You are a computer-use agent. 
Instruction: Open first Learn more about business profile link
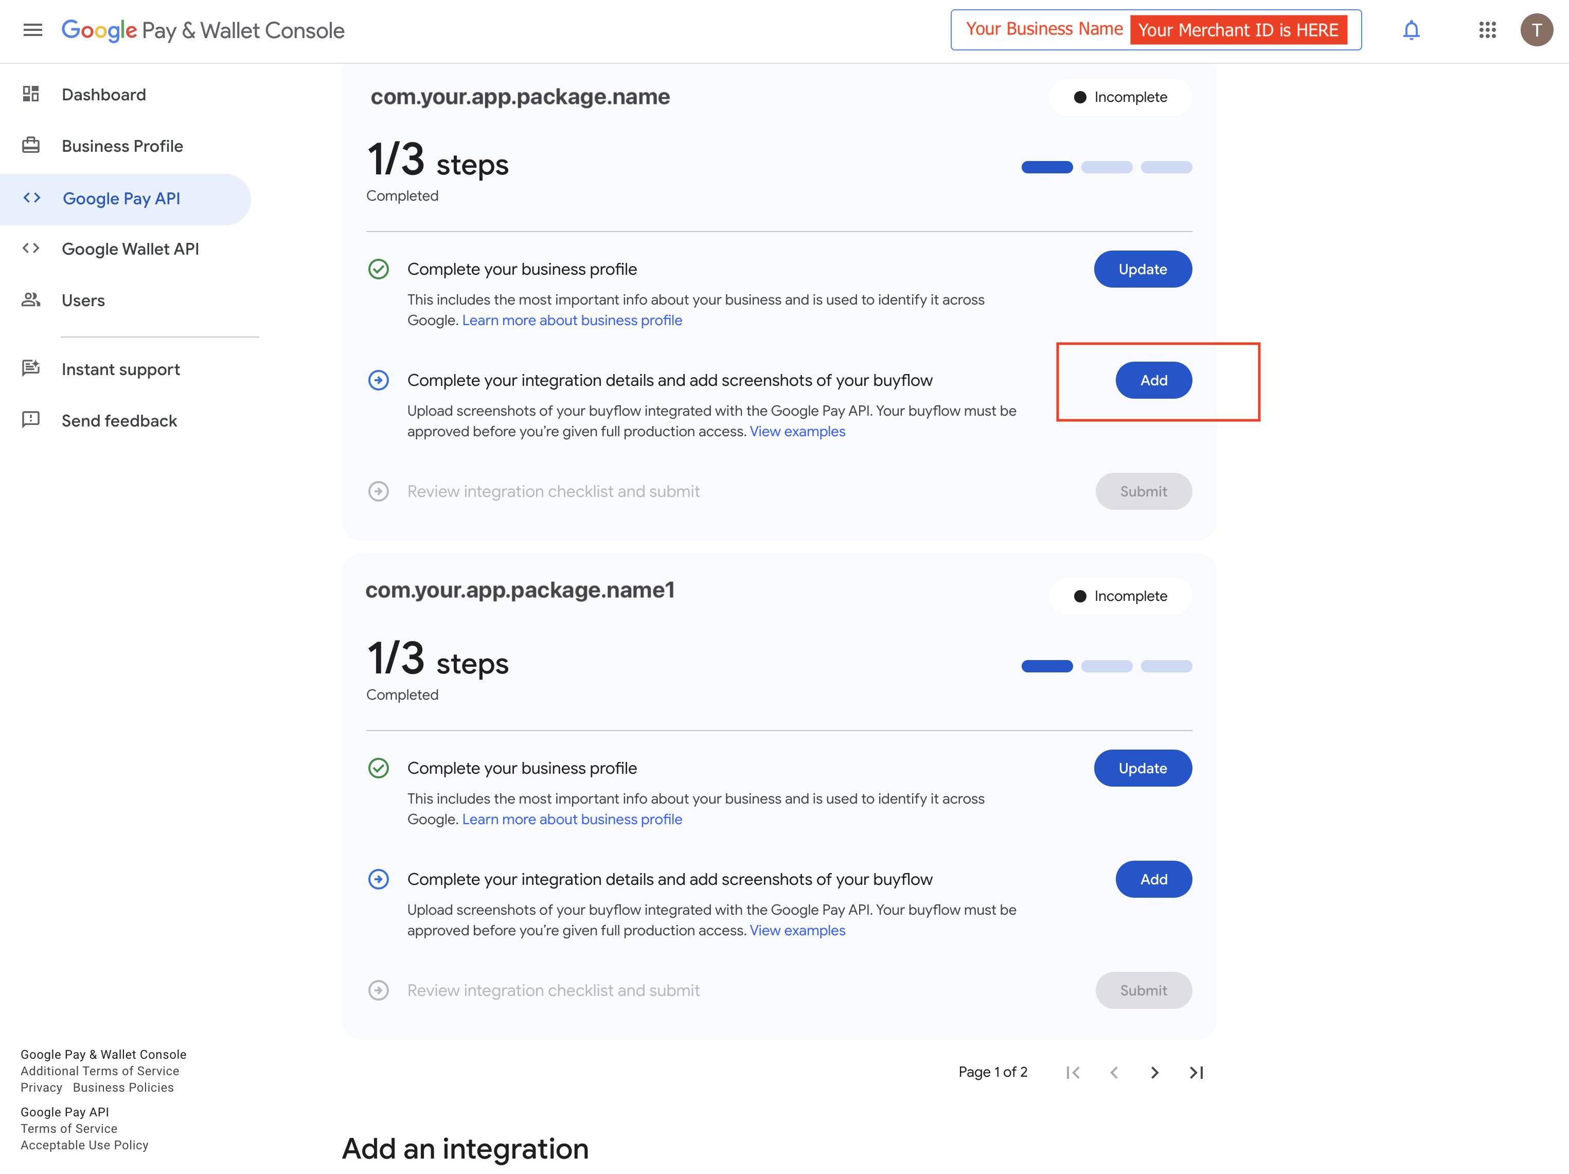572,321
